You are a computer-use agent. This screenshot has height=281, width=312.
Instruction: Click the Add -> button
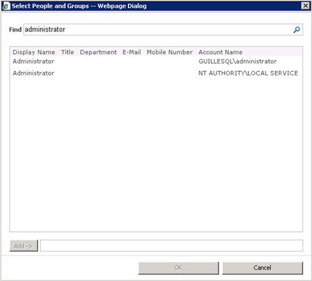tap(24, 246)
